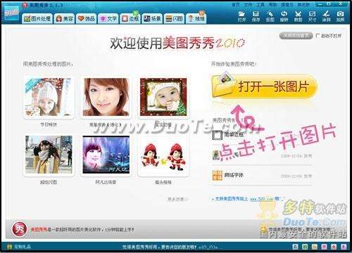This screenshot has width=352, height=253.
Task: Switch to the 图片处理 tab
Action: 37,18
